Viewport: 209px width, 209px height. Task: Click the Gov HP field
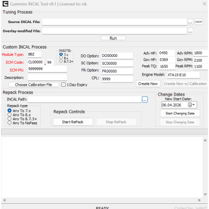click(x=167, y=60)
